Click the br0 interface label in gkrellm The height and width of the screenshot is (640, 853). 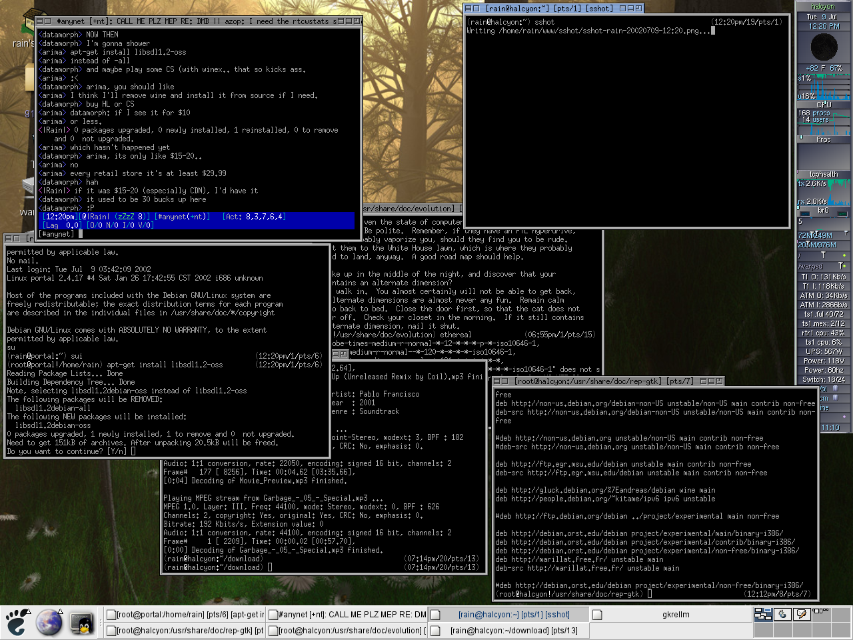tap(824, 210)
